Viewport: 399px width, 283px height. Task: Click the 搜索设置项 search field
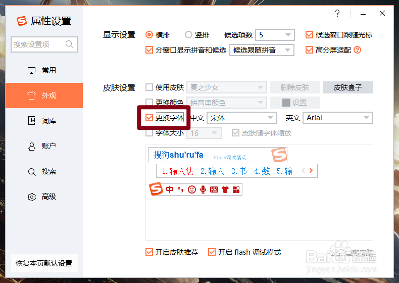(44, 44)
